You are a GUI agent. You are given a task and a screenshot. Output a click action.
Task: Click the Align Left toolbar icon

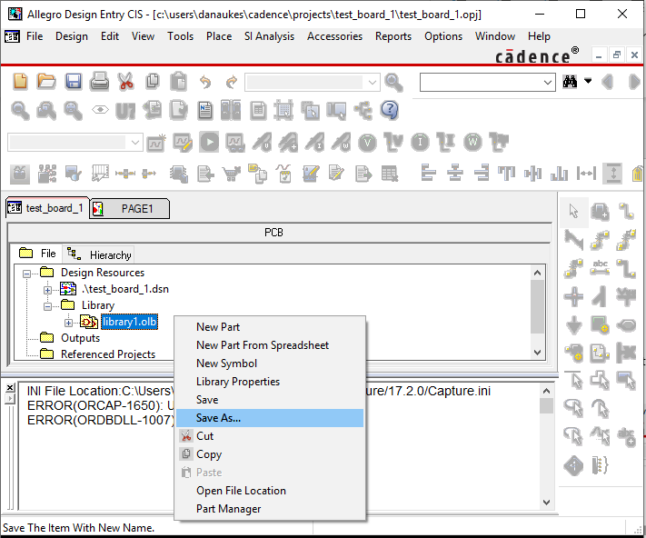(429, 173)
